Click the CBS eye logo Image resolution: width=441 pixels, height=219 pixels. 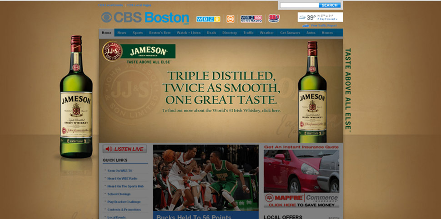pyautogui.click(x=106, y=17)
